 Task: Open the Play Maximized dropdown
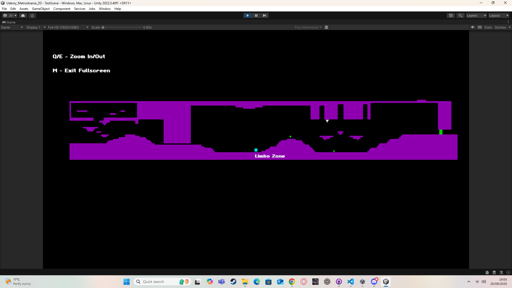click(x=308, y=27)
